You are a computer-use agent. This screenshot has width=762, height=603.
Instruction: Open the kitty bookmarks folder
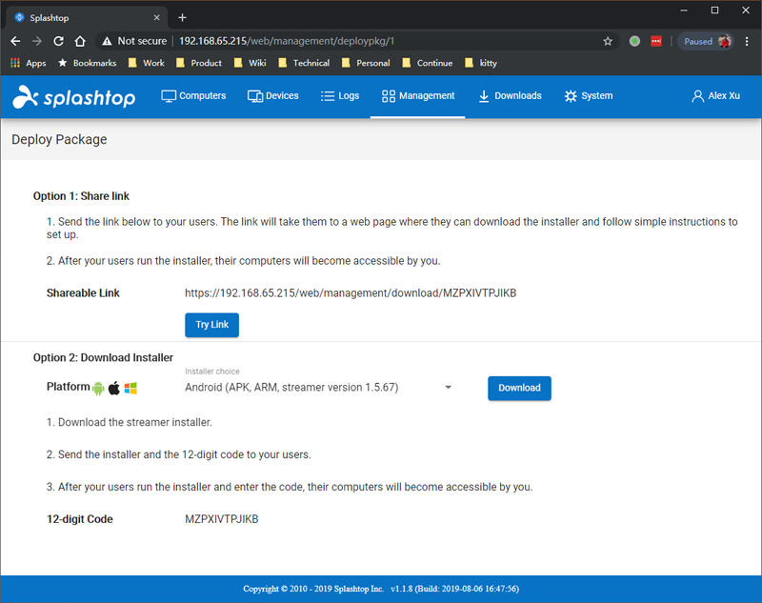481,63
